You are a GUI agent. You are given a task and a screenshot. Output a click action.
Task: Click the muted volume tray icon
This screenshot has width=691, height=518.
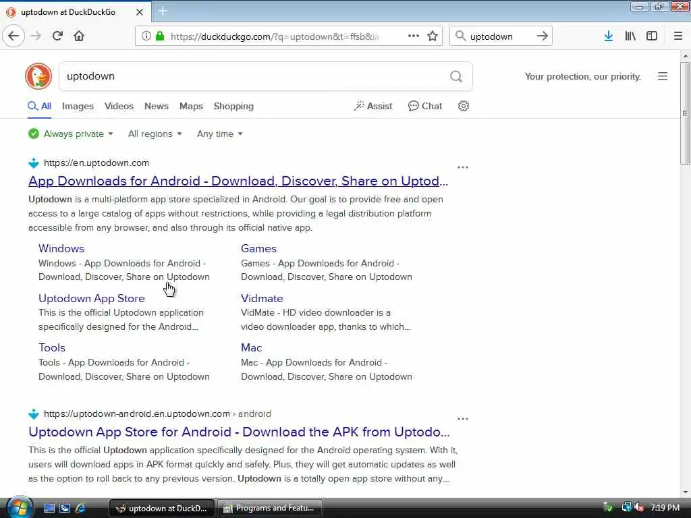tap(639, 508)
